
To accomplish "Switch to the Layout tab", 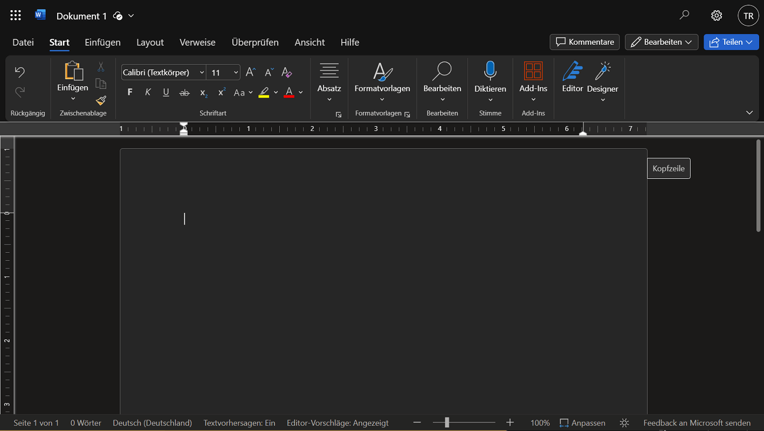I will pyautogui.click(x=150, y=42).
